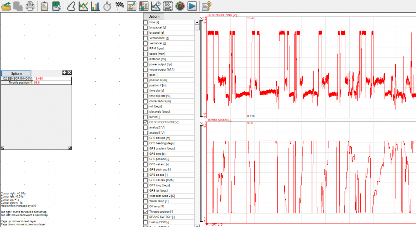Open the sigma statistics icon
Screen dimensions: 416x227
131,6
